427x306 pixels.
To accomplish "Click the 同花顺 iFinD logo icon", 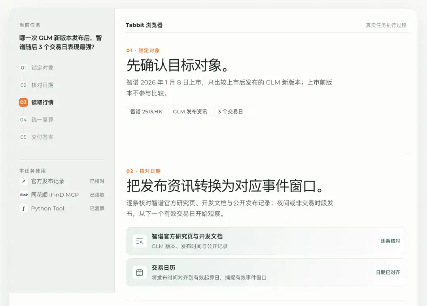I will click(24, 195).
